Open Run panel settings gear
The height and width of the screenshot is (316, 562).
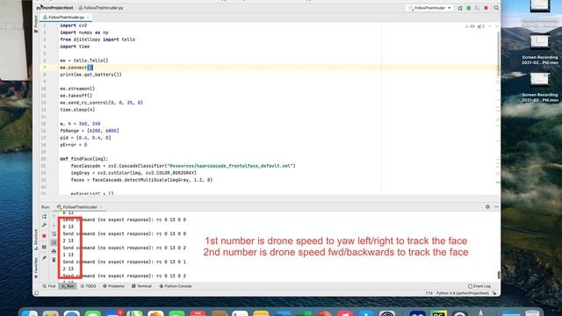click(x=487, y=207)
